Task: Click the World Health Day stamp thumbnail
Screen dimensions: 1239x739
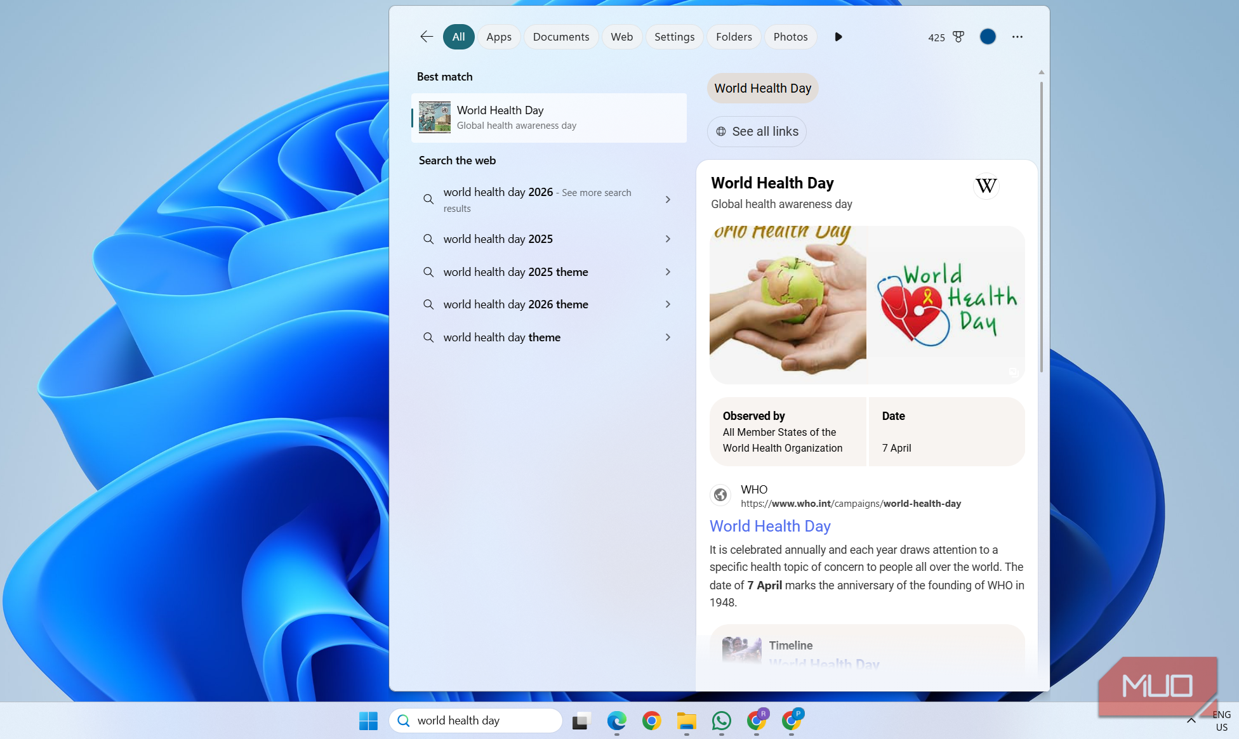Action: pos(435,117)
